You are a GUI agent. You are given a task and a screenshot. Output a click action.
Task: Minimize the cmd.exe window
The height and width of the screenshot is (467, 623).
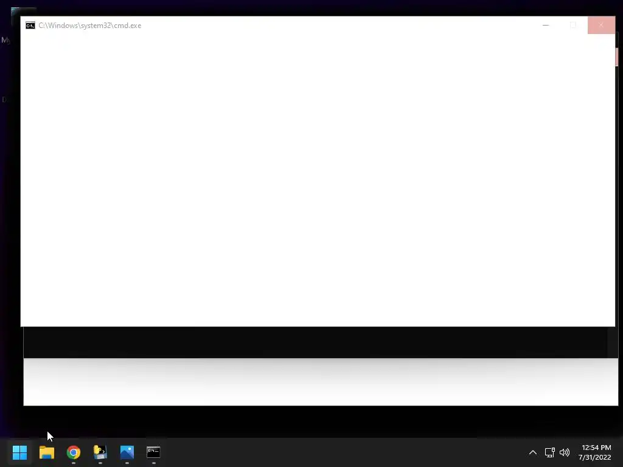[546, 25]
